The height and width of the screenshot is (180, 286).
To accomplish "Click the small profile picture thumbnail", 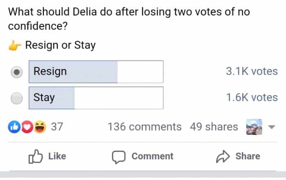I will point(254,127).
